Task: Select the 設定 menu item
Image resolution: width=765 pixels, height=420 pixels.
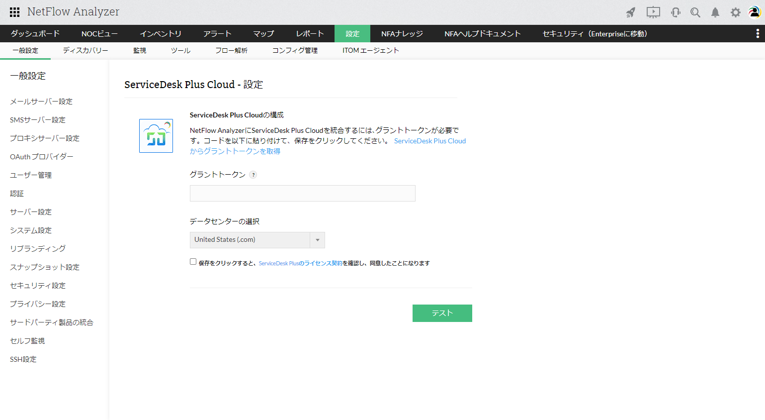Action: (x=352, y=34)
